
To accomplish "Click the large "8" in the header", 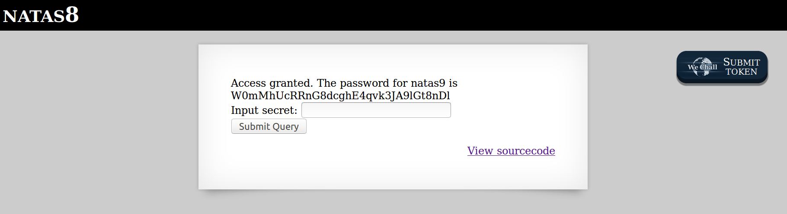I will pyautogui.click(x=72, y=15).
